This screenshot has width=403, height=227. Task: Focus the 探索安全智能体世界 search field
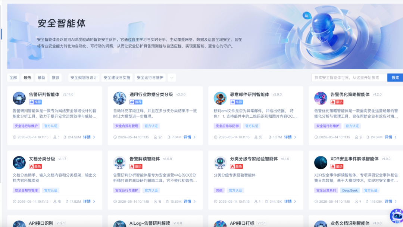coord(350,78)
